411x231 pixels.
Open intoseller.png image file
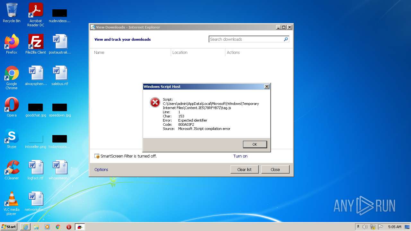tap(36, 141)
